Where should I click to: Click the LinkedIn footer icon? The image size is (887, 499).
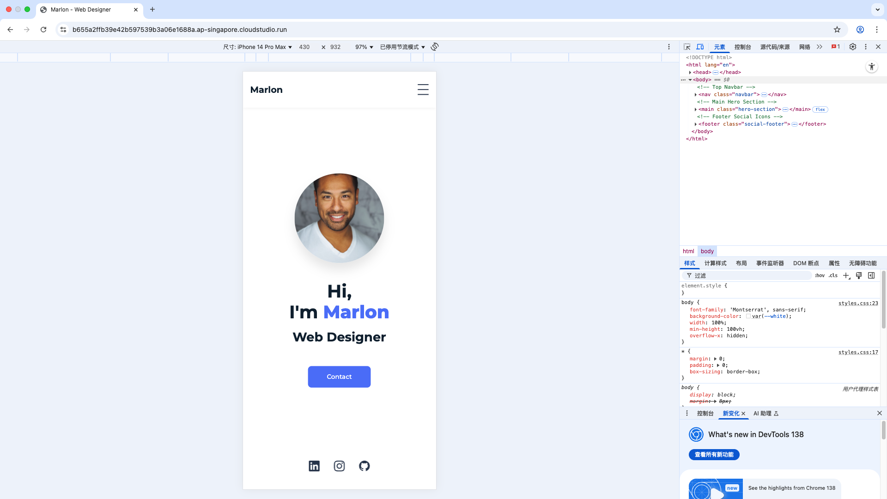[x=314, y=466]
